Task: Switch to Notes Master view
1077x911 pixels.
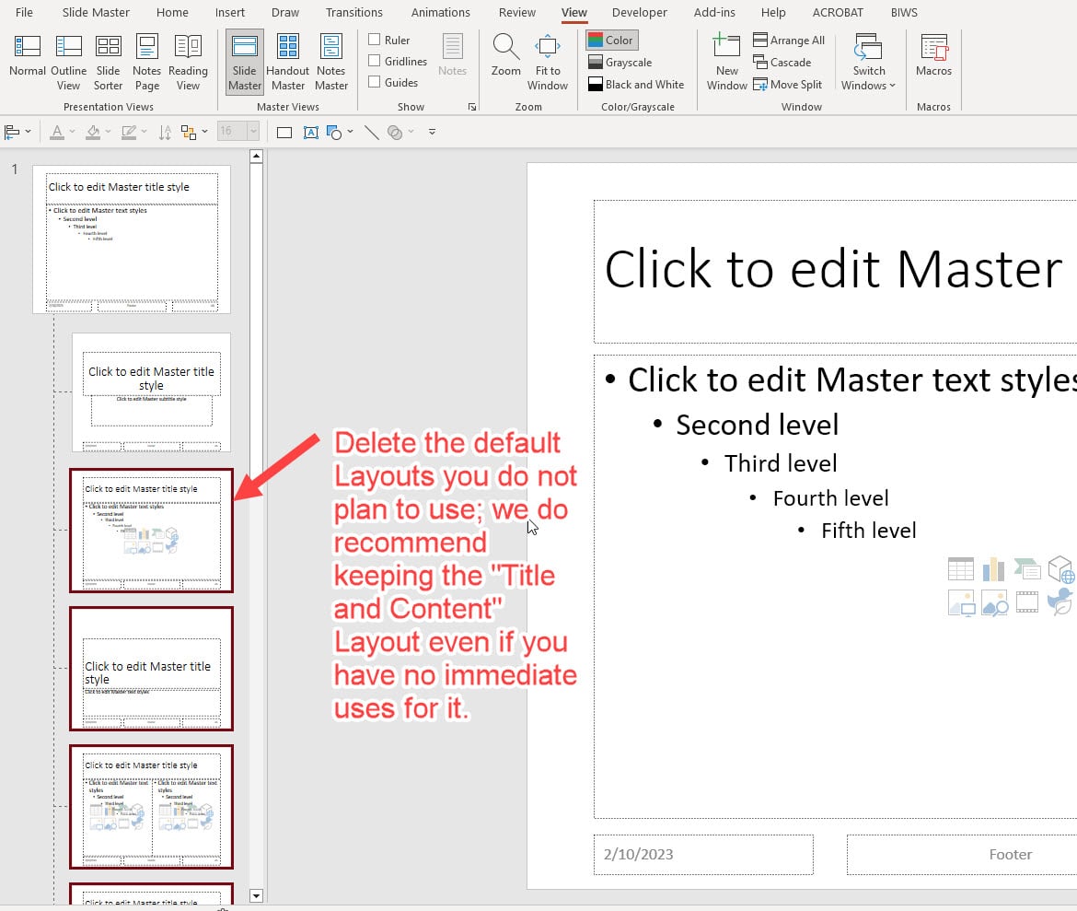Action: pos(331,62)
